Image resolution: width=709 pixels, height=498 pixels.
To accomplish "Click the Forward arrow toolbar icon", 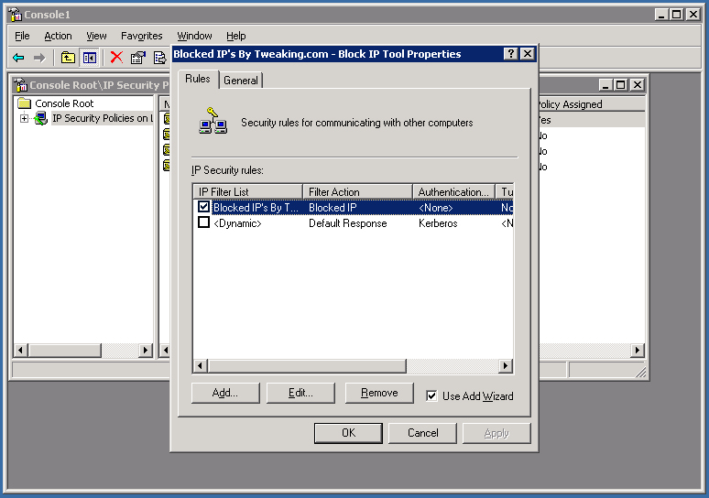I will (x=39, y=58).
